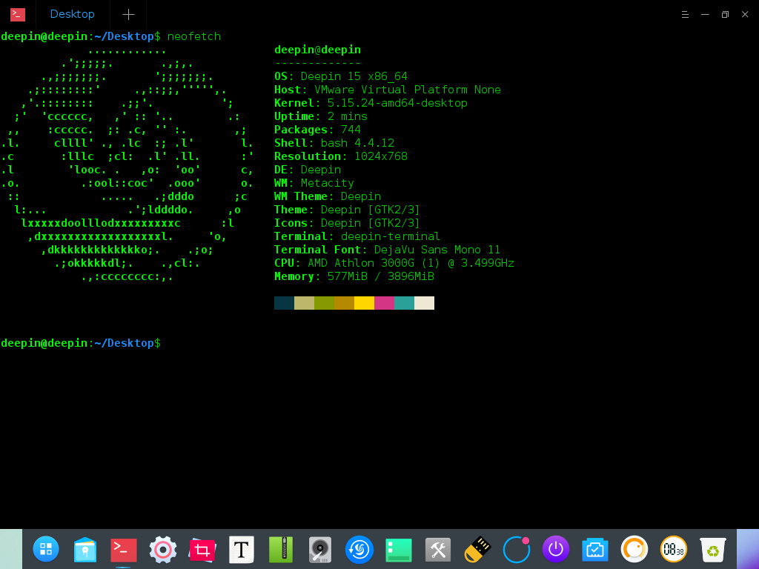The height and width of the screenshot is (569, 759).
Task: Click the "Icons: Deepin [GTK2/3]" line
Action: click(x=347, y=223)
